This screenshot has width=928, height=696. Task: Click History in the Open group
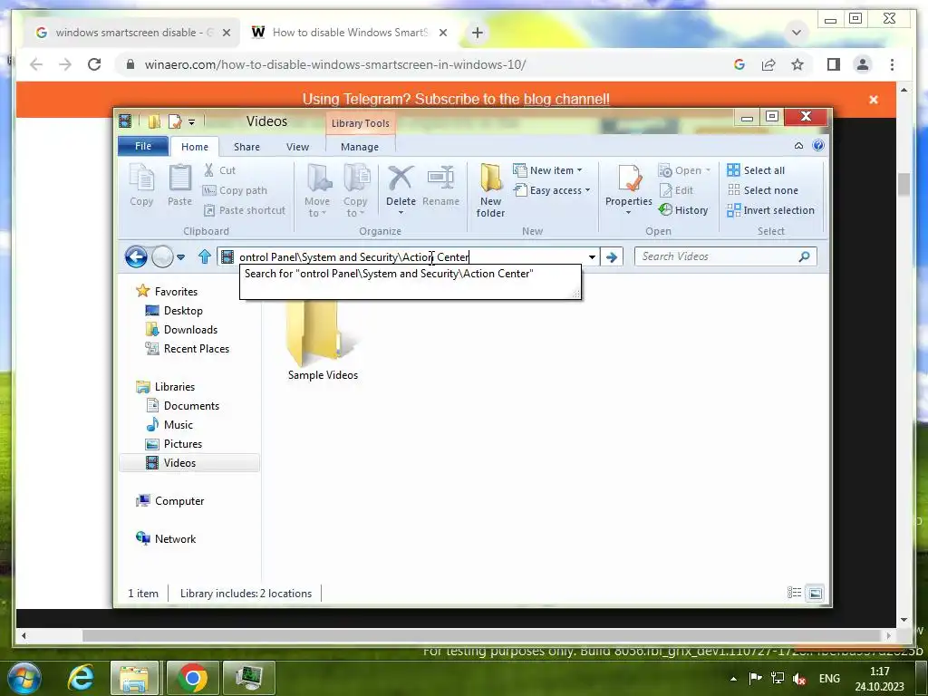click(683, 210)
